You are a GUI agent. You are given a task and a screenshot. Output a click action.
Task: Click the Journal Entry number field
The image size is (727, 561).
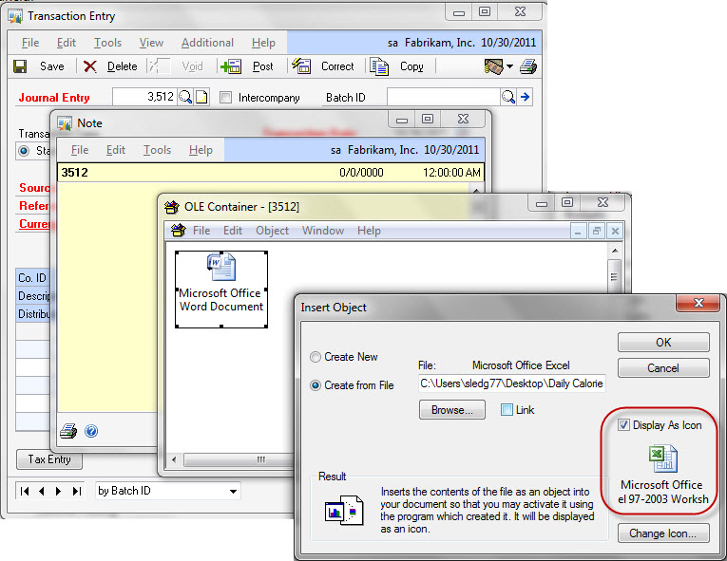pos(144,97)
